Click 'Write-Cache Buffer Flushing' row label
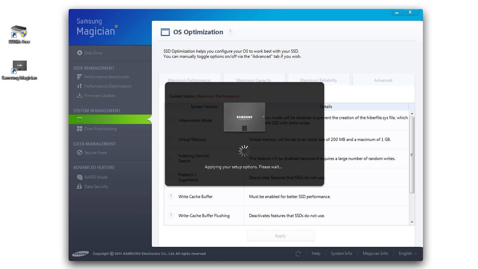 204,216
